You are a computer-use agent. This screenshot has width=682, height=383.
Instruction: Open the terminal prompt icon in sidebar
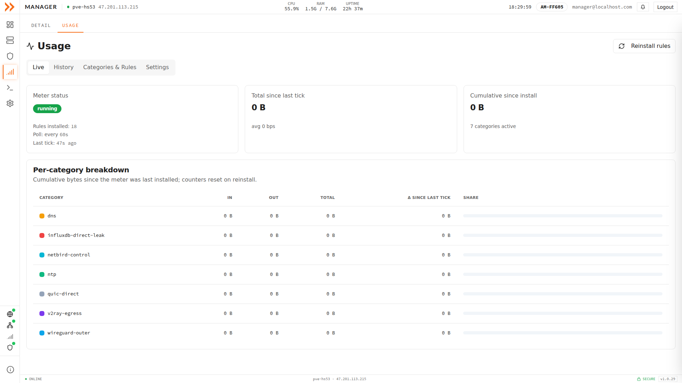click(10, 88)
